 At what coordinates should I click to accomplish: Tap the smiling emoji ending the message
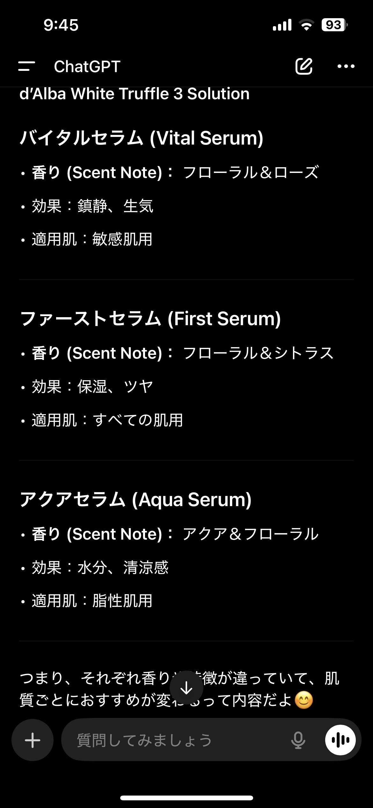click(x=304, y=701)
